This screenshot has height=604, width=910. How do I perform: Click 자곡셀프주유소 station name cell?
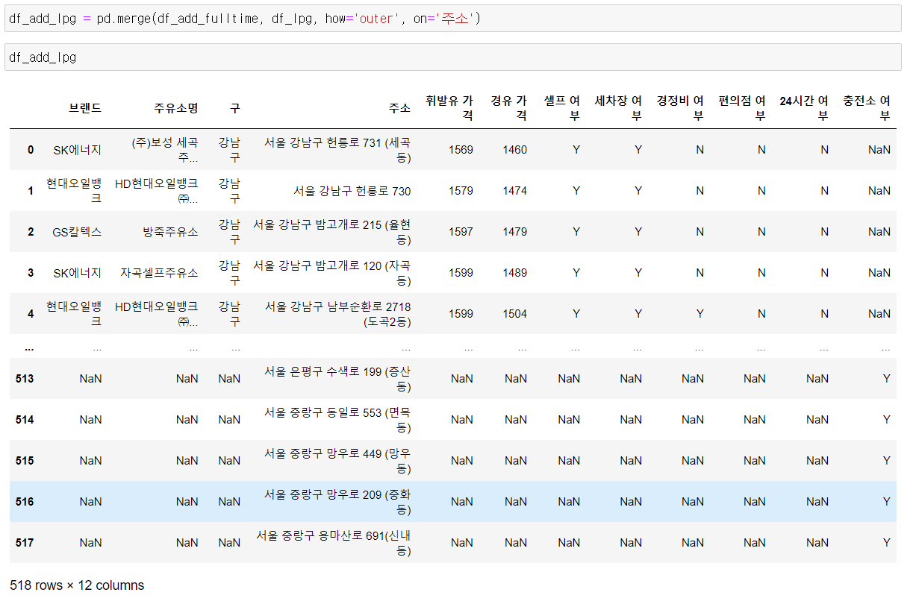pos(159,273)
